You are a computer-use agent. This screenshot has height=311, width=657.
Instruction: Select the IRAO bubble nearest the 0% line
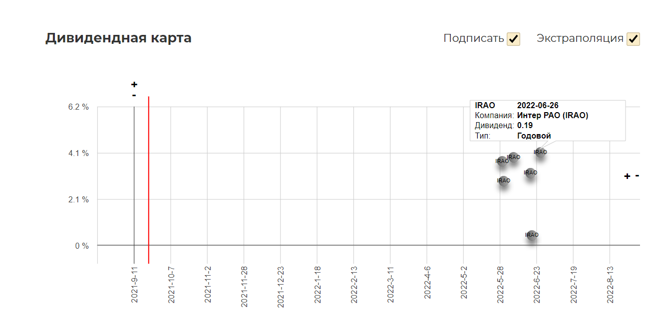point(532,235)
